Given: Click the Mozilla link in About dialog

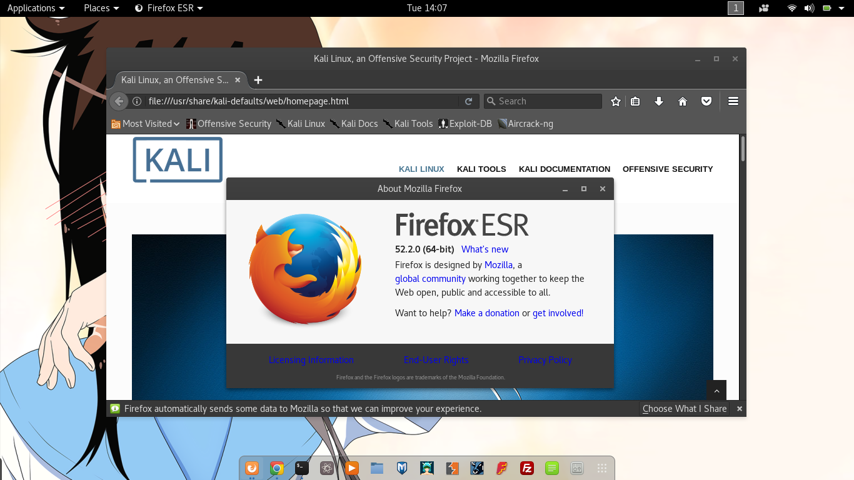Looking at the screenshot, I should [x=498, y=265].
